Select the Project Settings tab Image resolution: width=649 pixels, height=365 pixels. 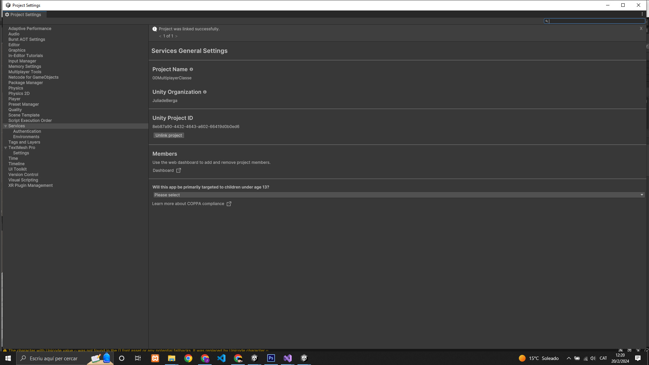23,15
